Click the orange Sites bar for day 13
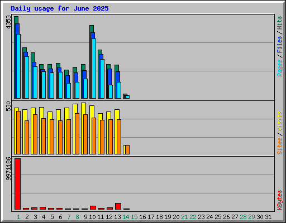 pos(119,137)
